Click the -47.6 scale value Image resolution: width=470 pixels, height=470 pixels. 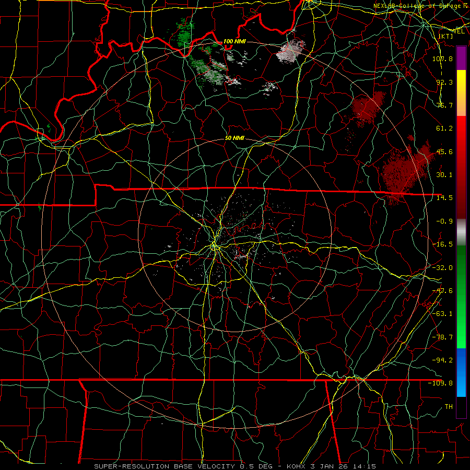coord(442,291)
